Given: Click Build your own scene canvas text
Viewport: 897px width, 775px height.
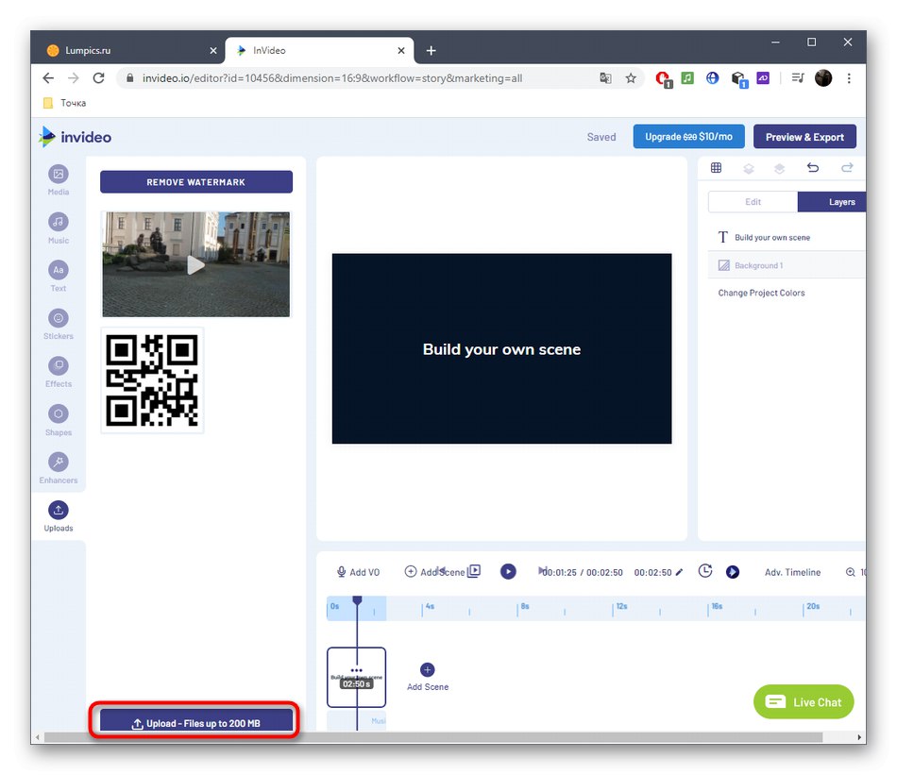Looking at the screenshot, I should [x=501, y=349].
